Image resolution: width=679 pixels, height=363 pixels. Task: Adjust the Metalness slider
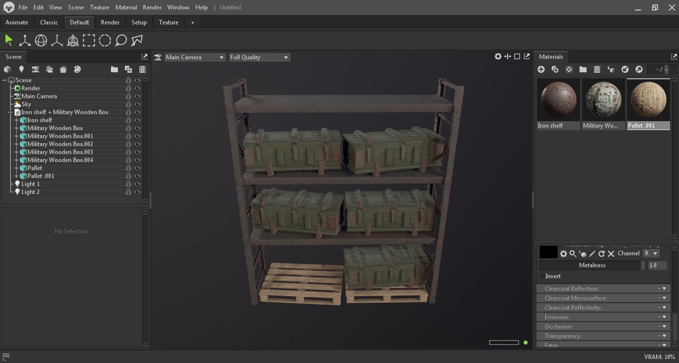[x=592, y=265]
